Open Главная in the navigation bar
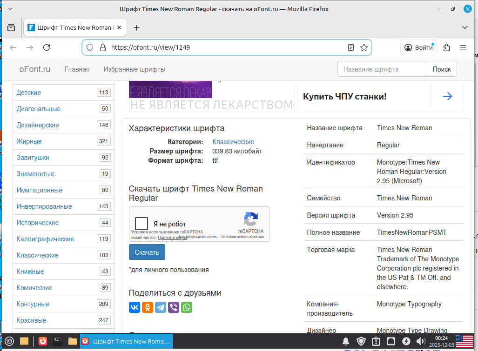The image size is (478, 351). point(77,69)
